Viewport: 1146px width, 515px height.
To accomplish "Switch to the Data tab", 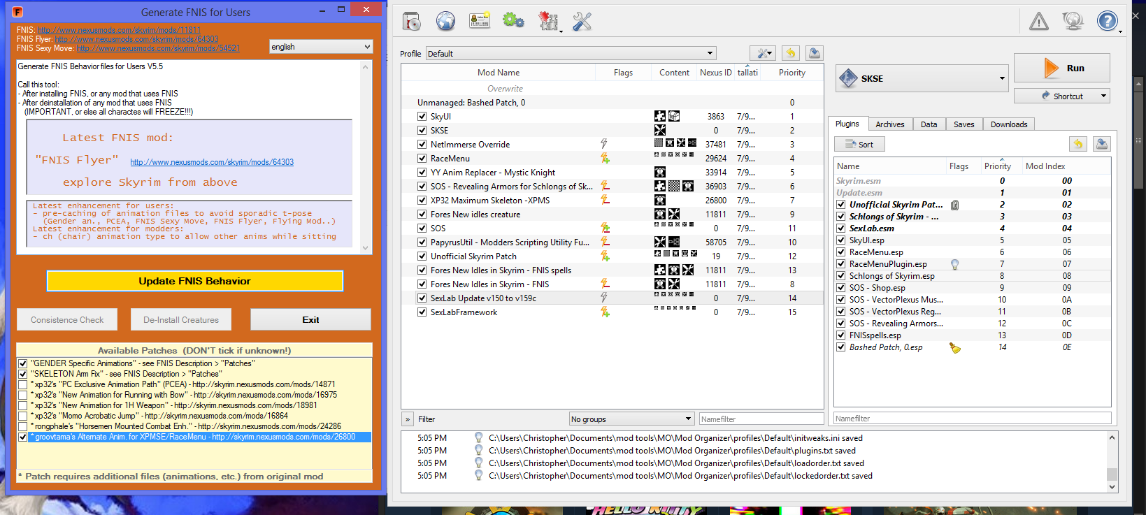I will [929, 124].
